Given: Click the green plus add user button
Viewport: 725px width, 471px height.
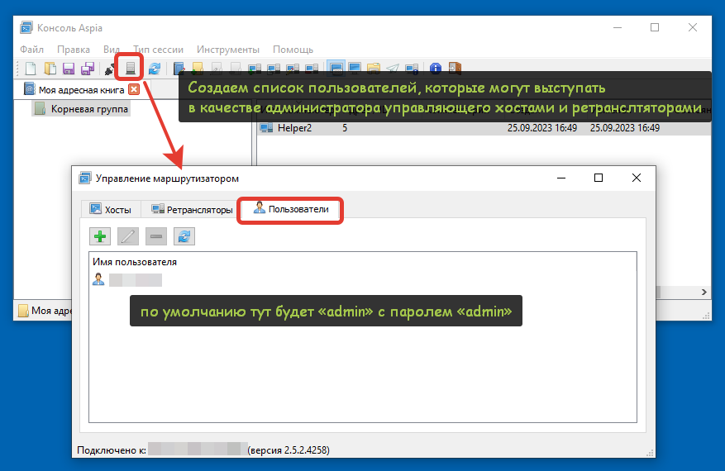Looking at the screenshot, I should (x=100, y=237).
